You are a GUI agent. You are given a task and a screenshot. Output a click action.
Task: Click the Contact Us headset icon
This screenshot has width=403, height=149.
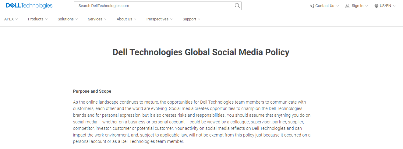[x=312, y=6]
